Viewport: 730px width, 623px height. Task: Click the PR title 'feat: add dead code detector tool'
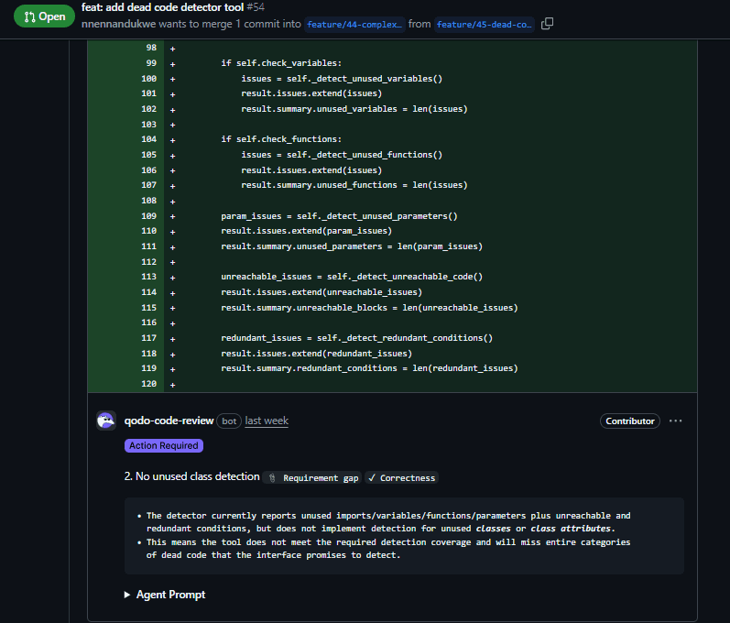pos(162,7)
